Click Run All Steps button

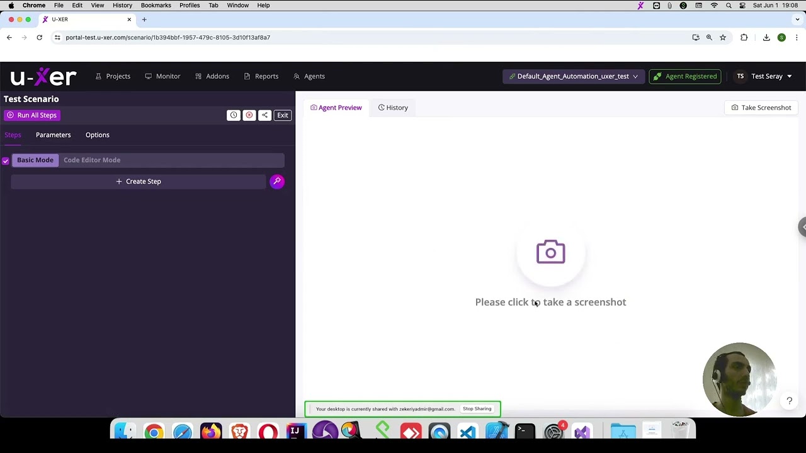point(31,115)
